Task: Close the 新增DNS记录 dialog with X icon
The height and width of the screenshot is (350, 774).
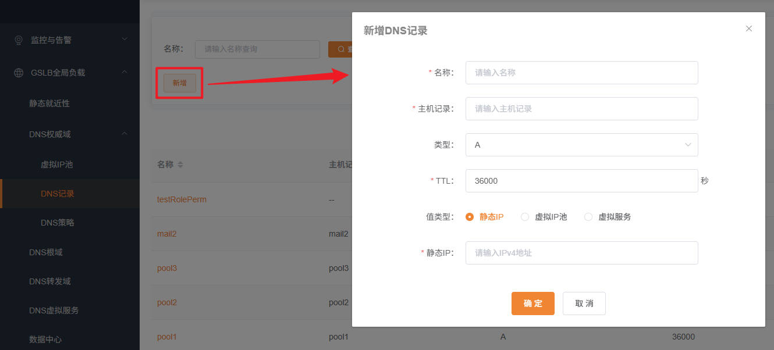Action: click(x=749, y=28)
